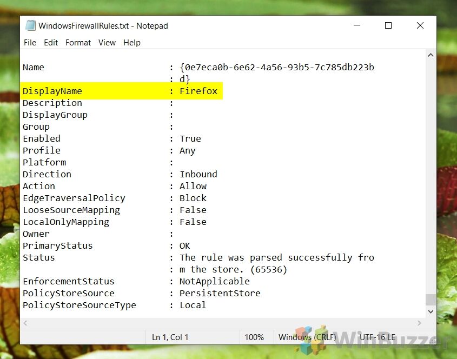
Task: Click the 'Platform' label
Action: pos(44,162)
